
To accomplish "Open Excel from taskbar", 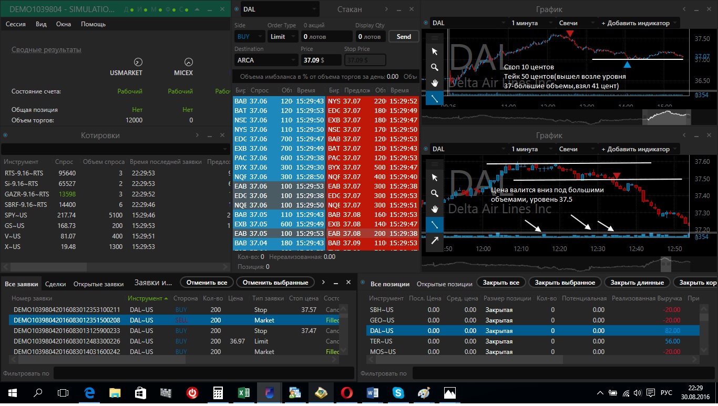I will [244, 393].
